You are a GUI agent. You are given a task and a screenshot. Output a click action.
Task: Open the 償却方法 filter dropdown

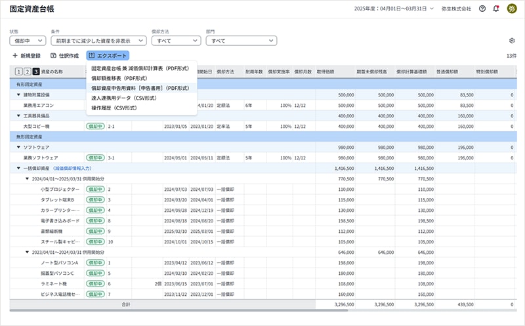[176, 41]
